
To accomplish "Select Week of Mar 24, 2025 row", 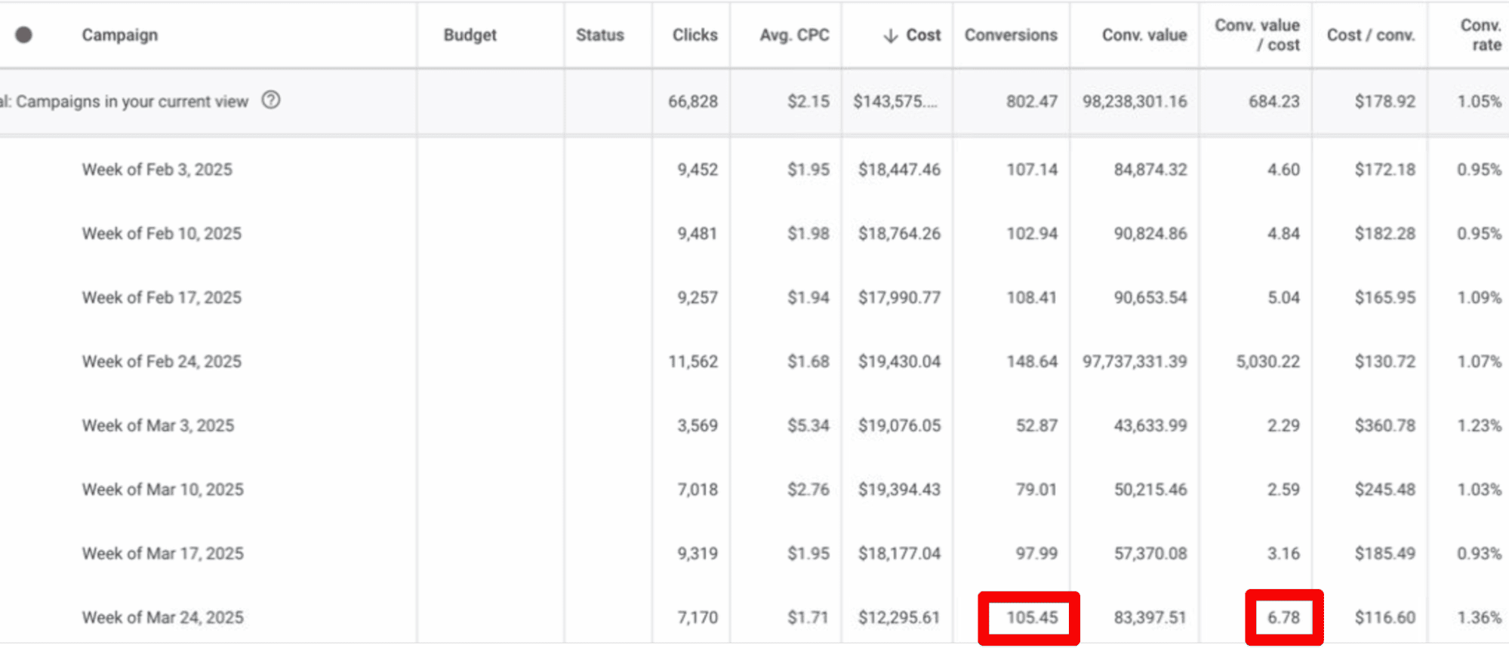I will tap(162, 618).
